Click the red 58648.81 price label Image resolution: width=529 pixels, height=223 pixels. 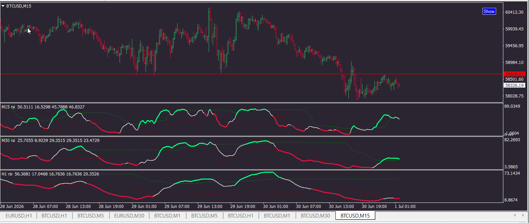(514, 74)
